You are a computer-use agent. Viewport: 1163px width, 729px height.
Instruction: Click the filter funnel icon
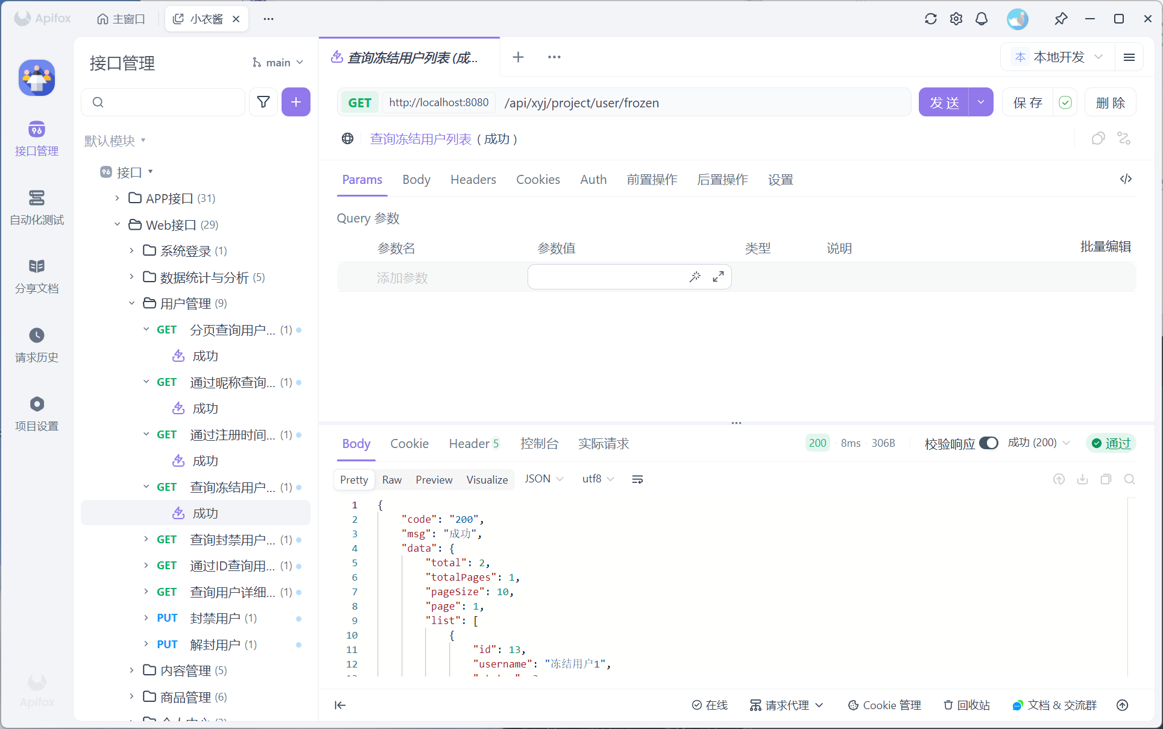[x=263, y=102]
